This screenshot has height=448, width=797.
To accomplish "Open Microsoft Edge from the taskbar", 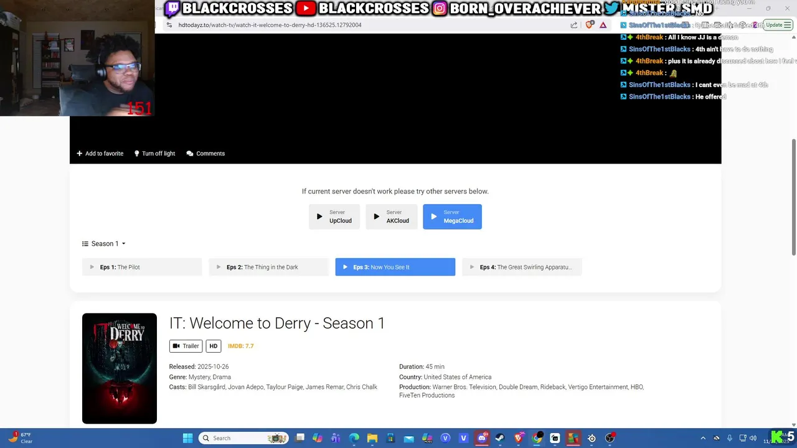I will click(x=354, y=438).
